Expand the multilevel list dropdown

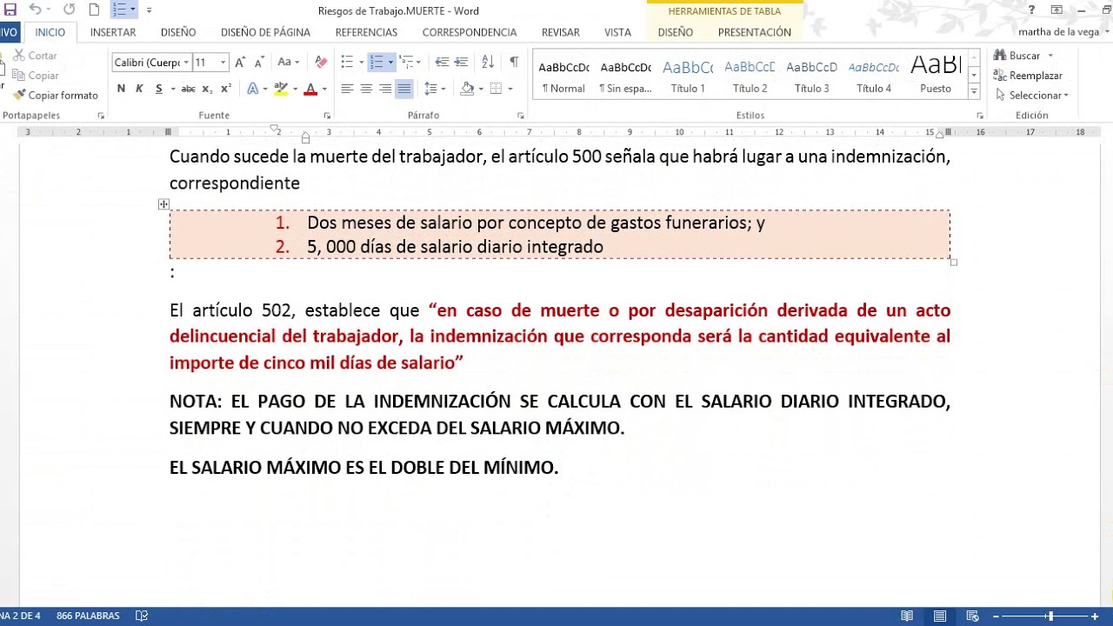click(x=417, y=63)
